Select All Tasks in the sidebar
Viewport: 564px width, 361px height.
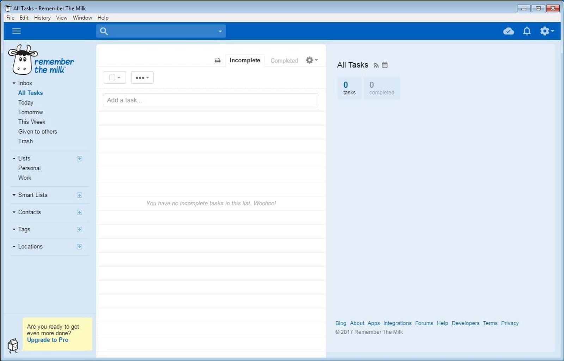[30, 93]
